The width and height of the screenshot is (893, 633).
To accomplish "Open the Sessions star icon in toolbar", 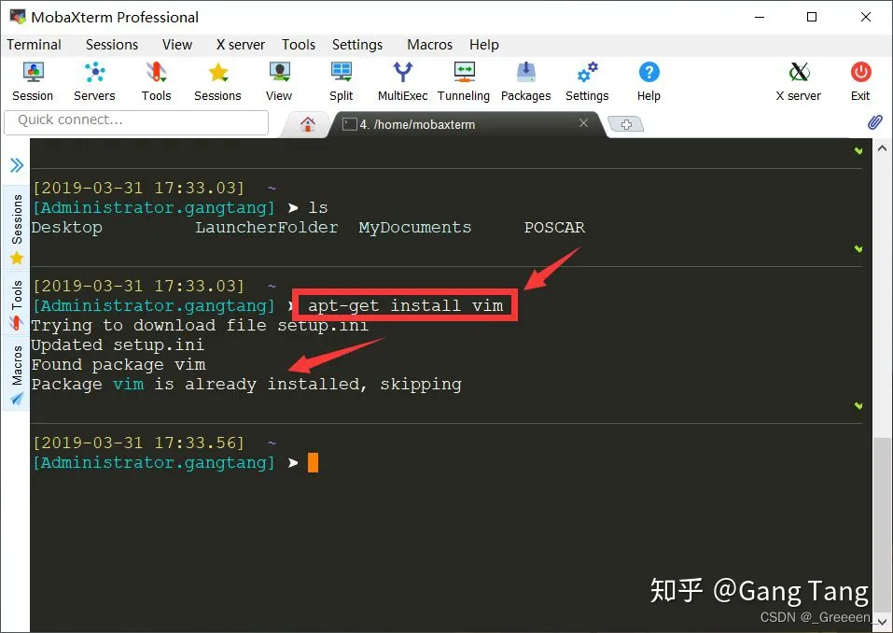I will coord(217,81).
